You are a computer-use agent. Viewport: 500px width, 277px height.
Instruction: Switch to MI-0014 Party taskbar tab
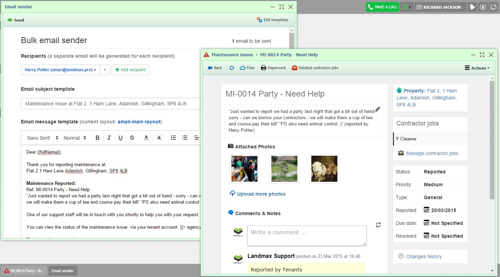tap(24, 271)
